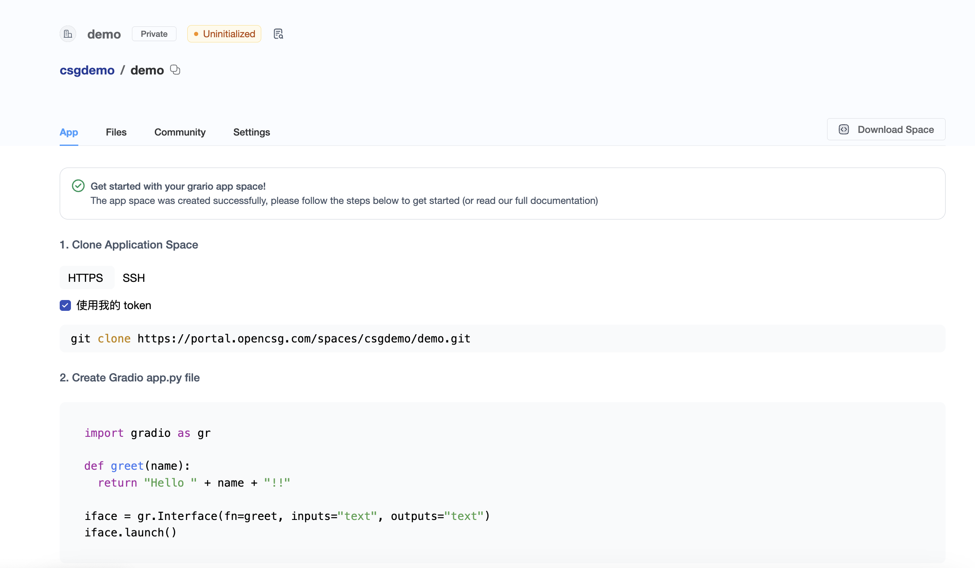Click the green checkmark success icon
975x568 pixels.
click(78, 186)
